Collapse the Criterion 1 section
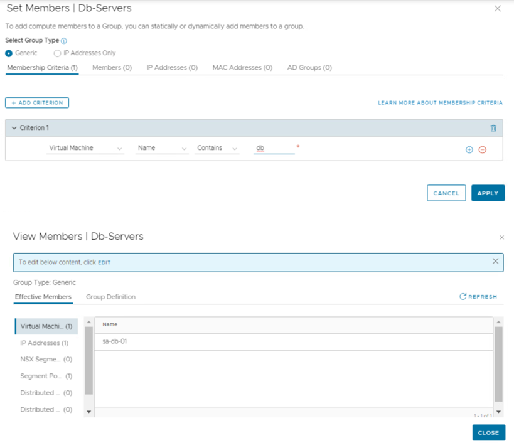The height and width of the screenshot is (443, 514). [14, 128]
